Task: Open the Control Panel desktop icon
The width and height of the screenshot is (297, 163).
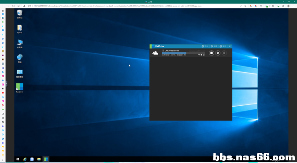Action: [x=20, y=74]
